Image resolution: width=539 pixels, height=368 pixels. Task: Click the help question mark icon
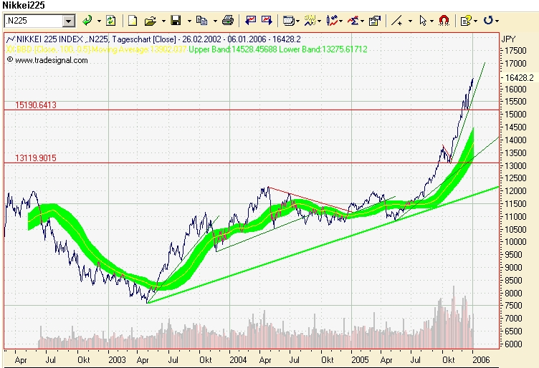pyautogui.click(x=466, y=21)
